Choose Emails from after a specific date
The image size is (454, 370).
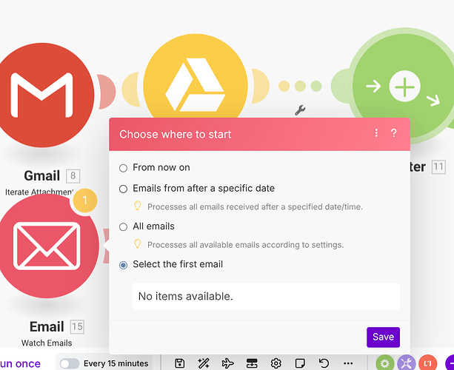pos(124,189)
